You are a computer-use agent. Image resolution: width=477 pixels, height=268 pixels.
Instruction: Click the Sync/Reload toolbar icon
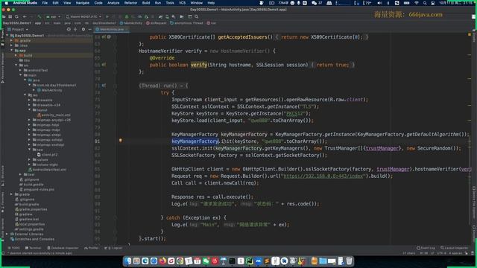(x=16, y=16)
